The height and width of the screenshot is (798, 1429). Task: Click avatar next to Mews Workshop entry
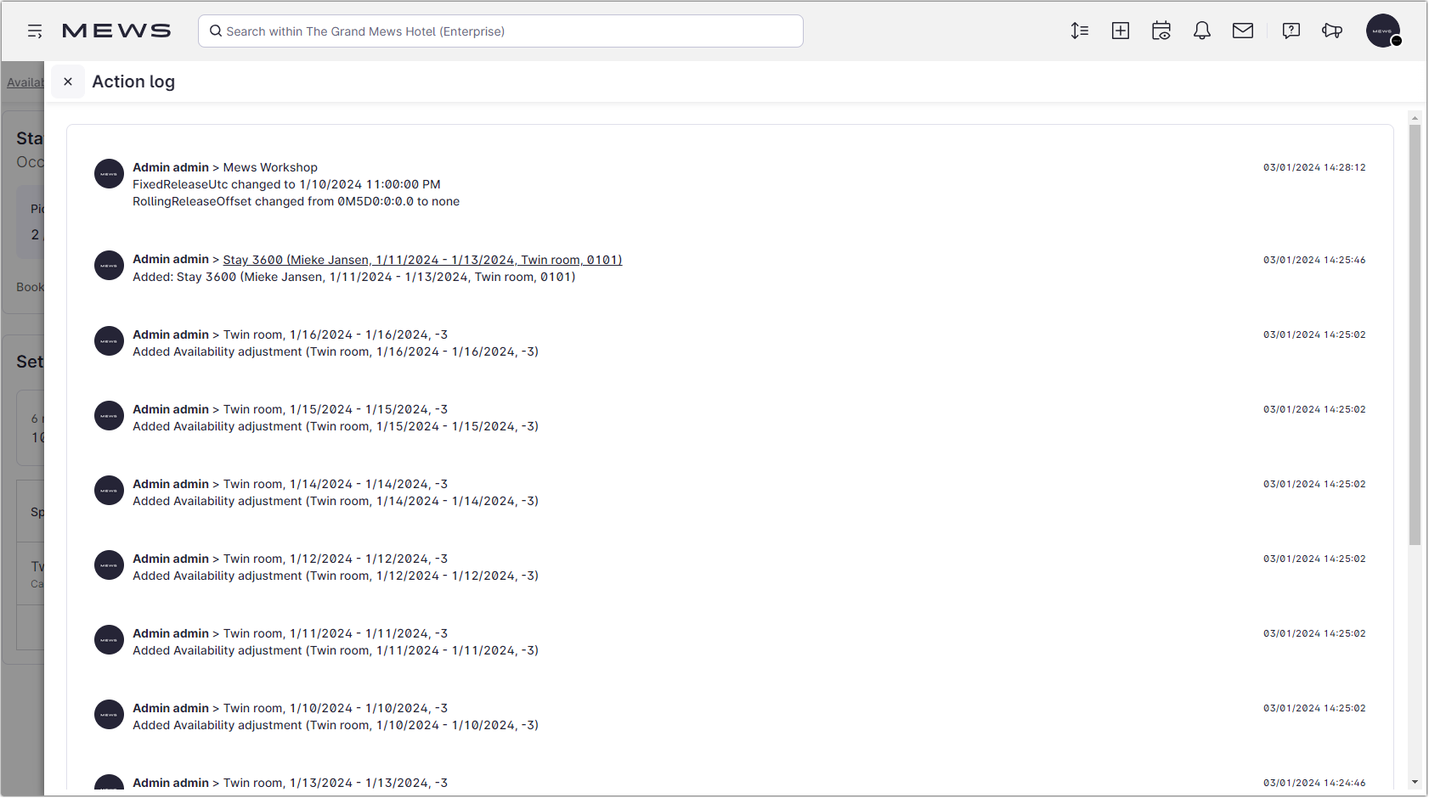click(x=109, y=173)
